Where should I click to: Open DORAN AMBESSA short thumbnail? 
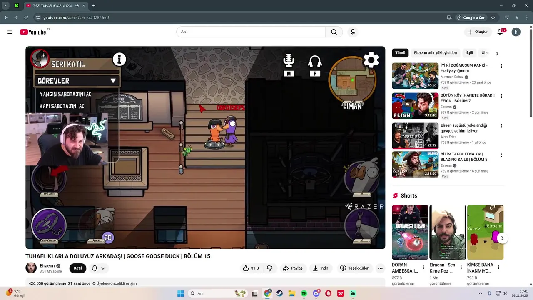(x=410, y=232)
